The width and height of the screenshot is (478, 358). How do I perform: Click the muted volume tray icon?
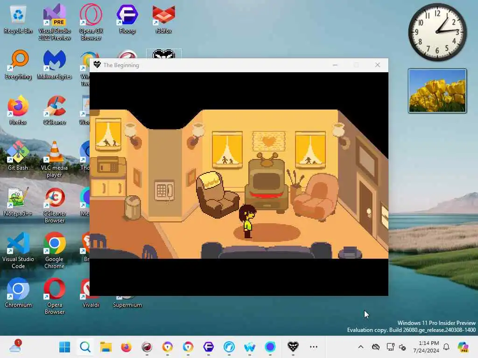[x=402, y=347]
